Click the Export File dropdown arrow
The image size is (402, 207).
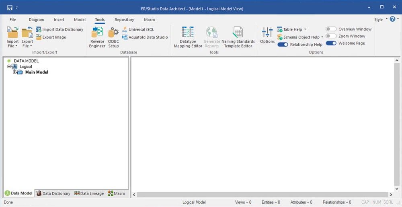(31, 46)
